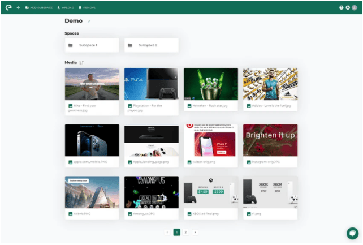This screenshot has width=363, height=245.
Task: Click Remove in the toolbar
Action: 87,8
